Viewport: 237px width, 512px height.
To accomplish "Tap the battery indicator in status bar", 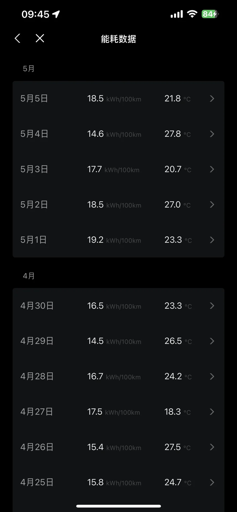I will coord(210,14).
